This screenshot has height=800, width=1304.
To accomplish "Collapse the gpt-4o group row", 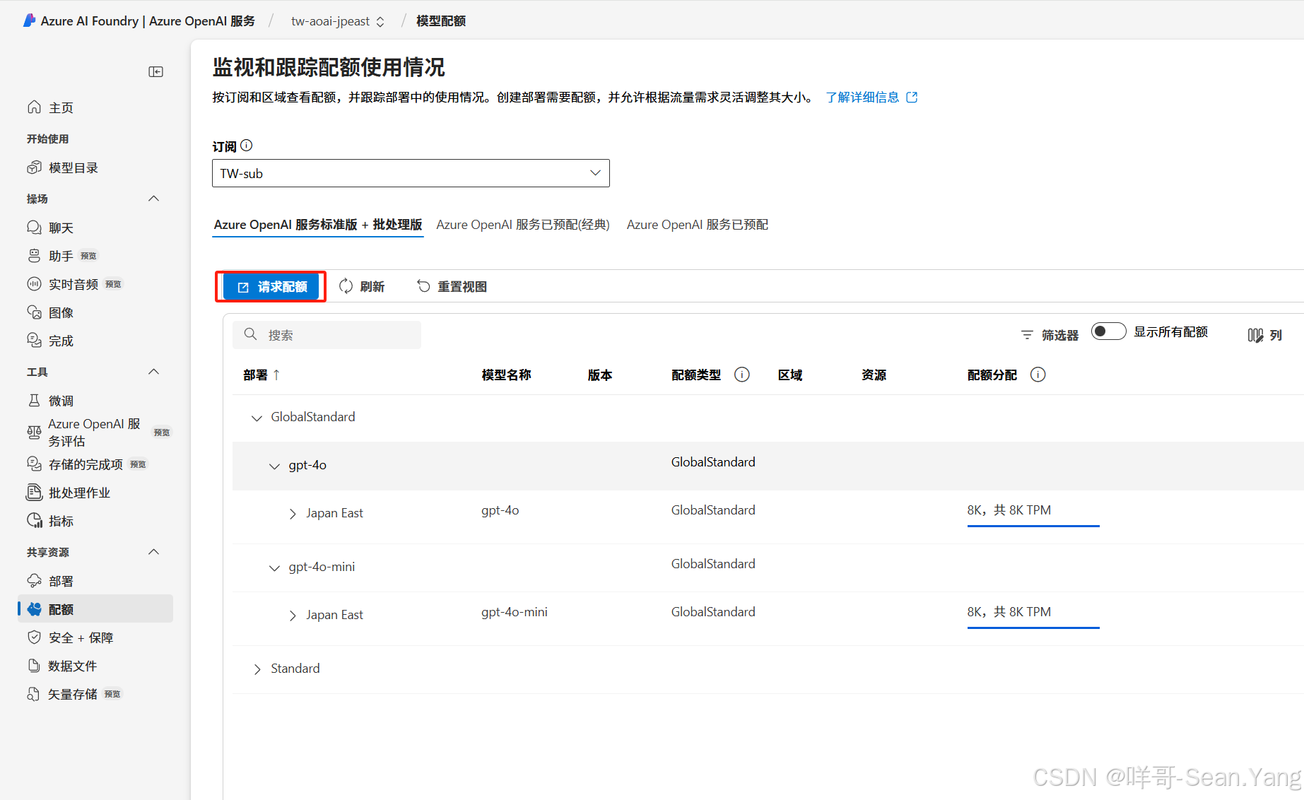I will click(274, 466).
